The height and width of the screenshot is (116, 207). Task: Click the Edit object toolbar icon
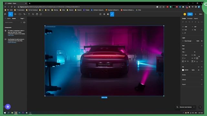click(100, 14)
